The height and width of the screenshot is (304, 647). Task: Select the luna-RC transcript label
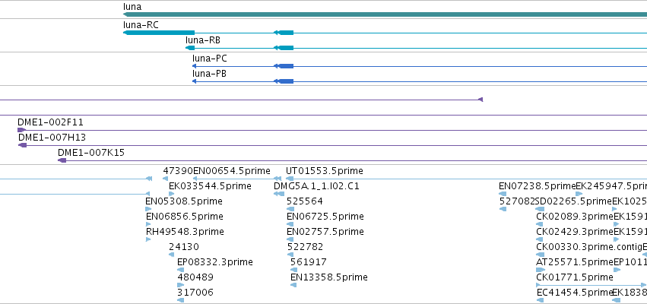coord(141,25)
